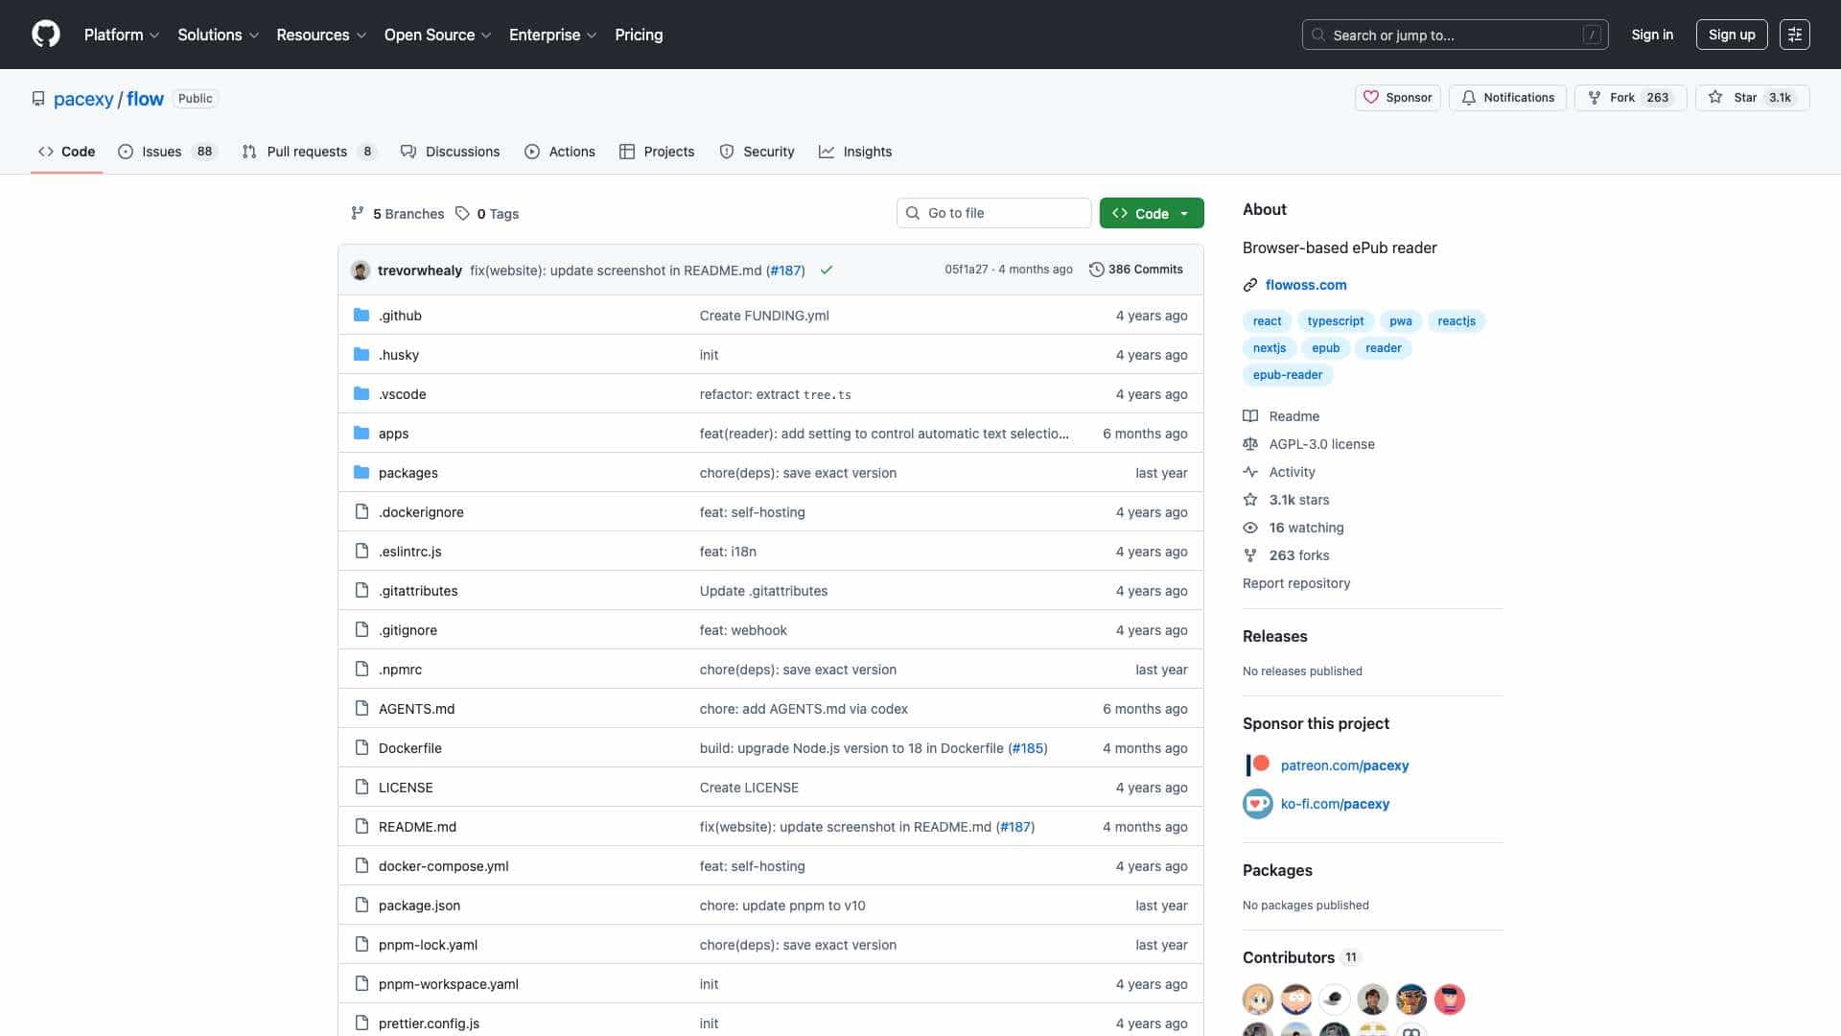Click the trevorwhealy avatar

tap(361, 271)
